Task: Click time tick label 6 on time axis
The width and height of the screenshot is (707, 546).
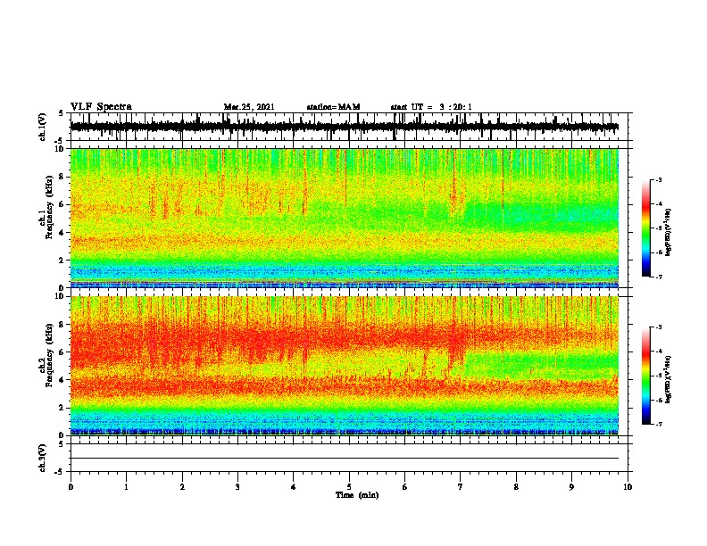Action: 405,487
